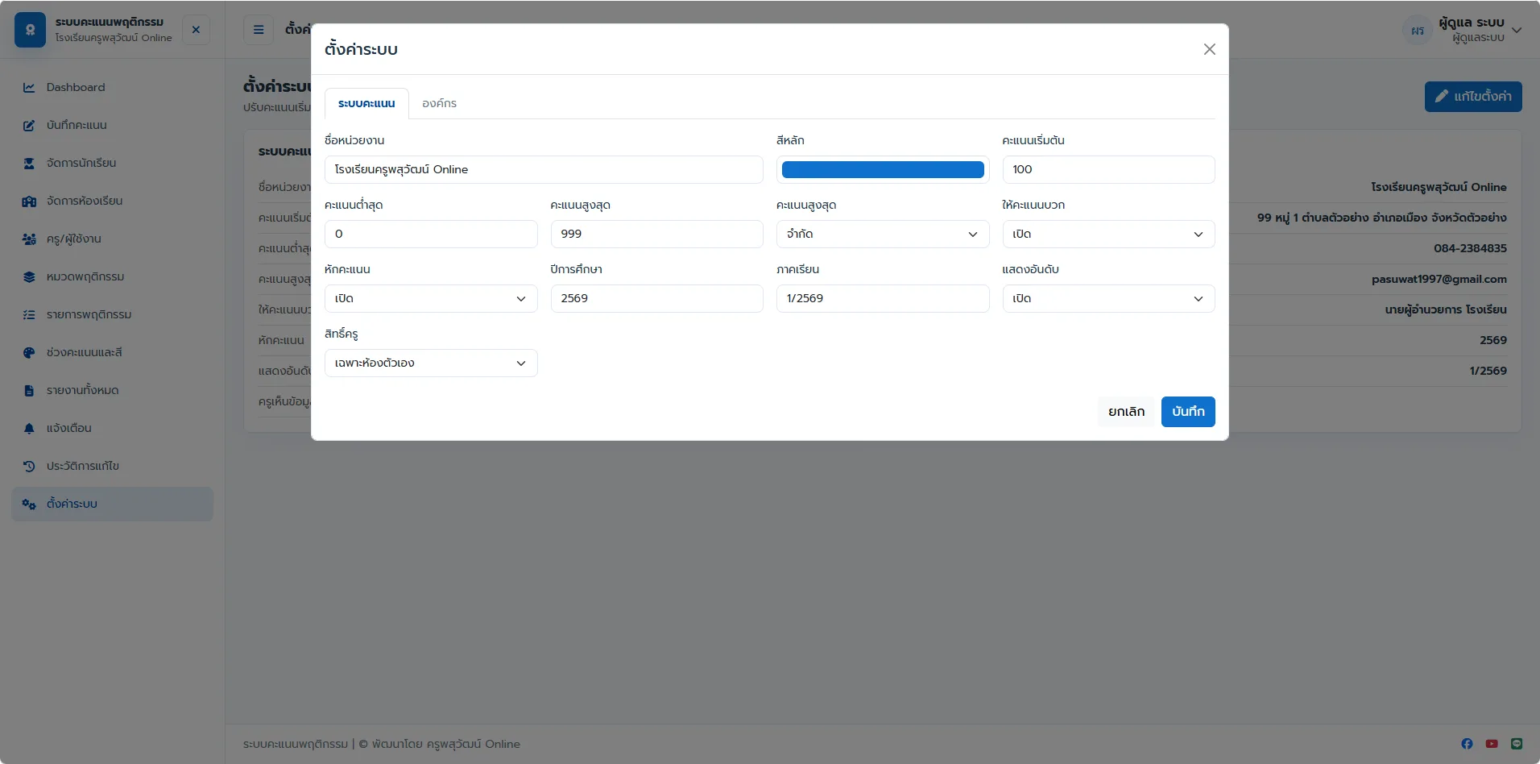This screenshot has height=764, width=1540.
Task: Go to ประวัติการแก้ไข menu item
Action: click(x=113, y=466)
